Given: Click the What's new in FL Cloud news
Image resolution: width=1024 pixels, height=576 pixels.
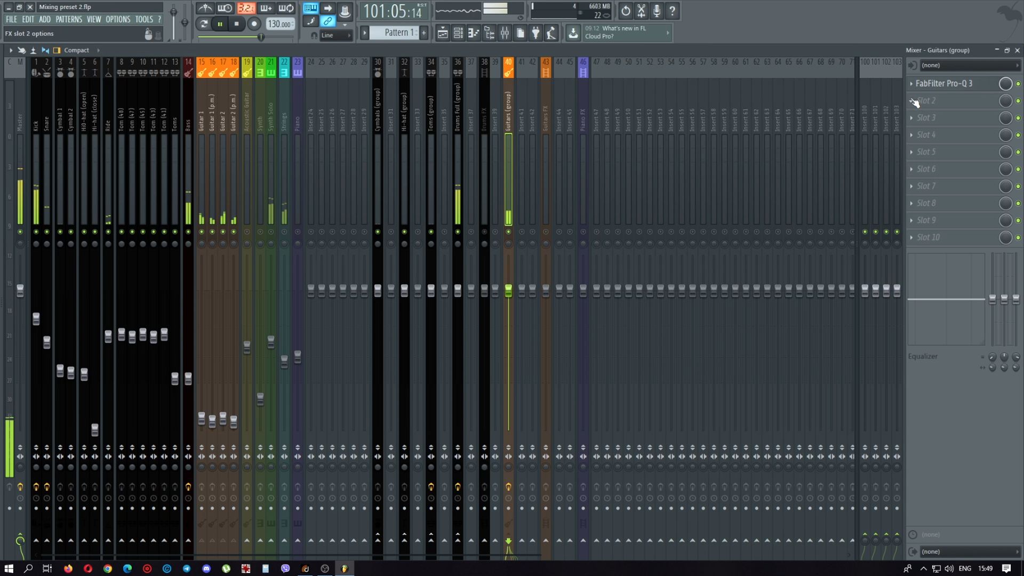Looking at the screenshot, I should 623,33.
